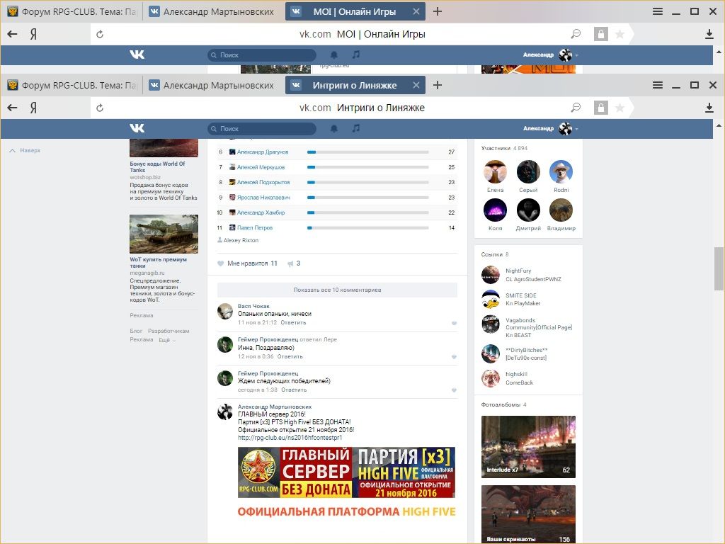Expand all comments via Показать все 10 комментариев
Image resolution: width=725 pixels, height=544 pixels.
[x=337, y=290]
